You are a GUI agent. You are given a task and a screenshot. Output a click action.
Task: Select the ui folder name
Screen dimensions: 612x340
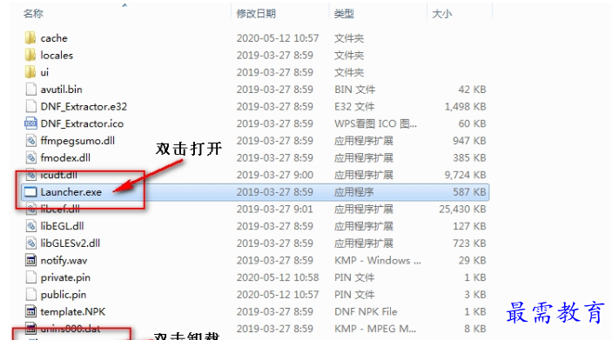(44, 72)
